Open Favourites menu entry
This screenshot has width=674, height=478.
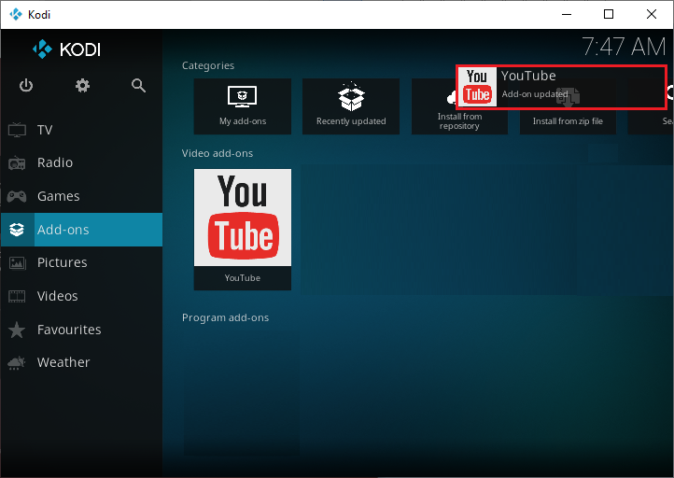coord(81,330)
